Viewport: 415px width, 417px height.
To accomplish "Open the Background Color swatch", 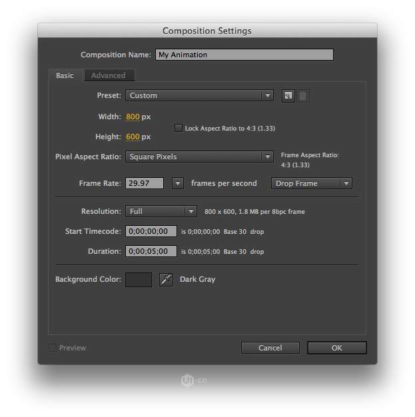I will coord(139,280).
